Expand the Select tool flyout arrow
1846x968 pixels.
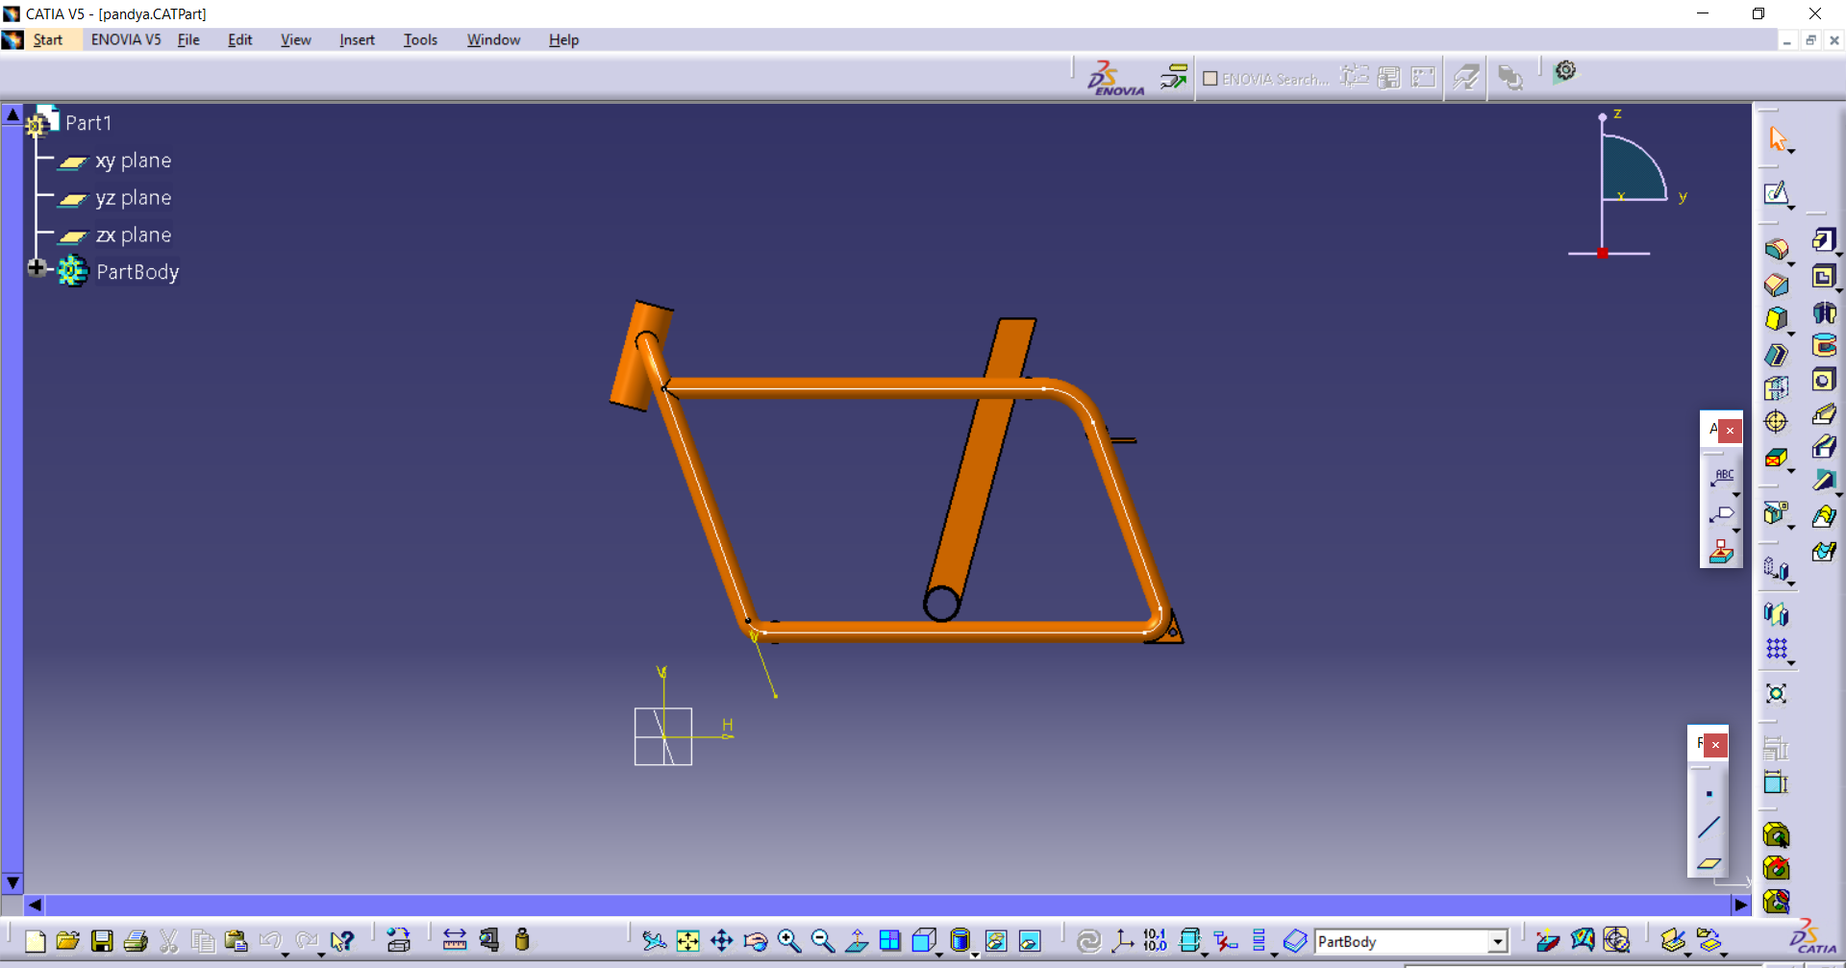(x=1791, y=152)
